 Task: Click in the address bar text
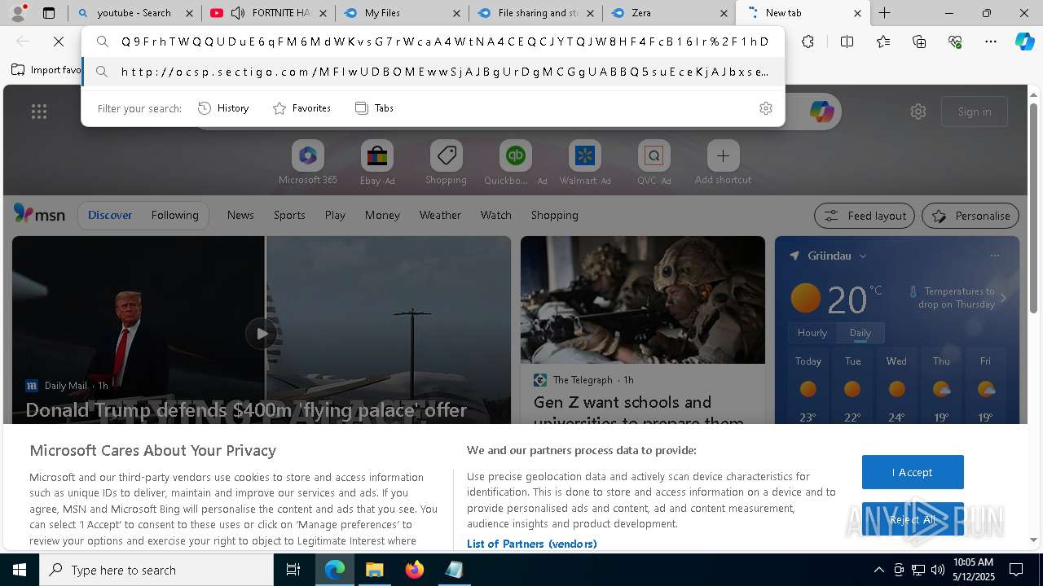click(444, 42)
